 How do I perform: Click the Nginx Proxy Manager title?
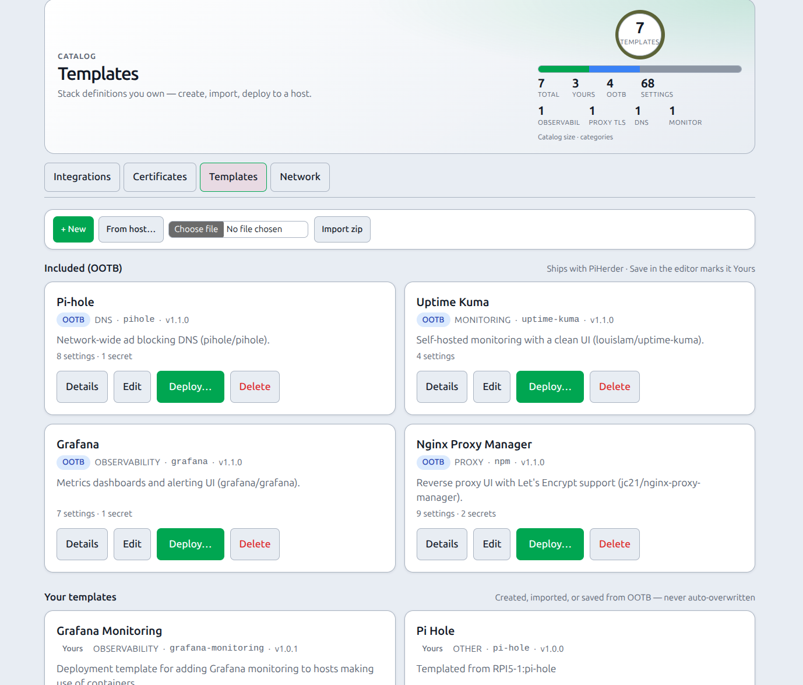(x=474, y=444)
